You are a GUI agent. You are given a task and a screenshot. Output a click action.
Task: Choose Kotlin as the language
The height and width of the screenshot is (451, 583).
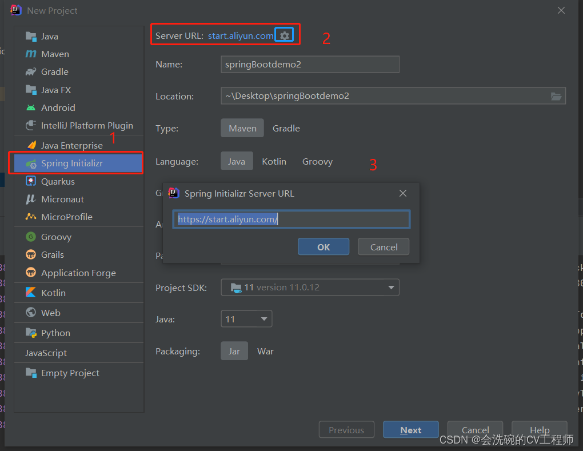[274, 161]
